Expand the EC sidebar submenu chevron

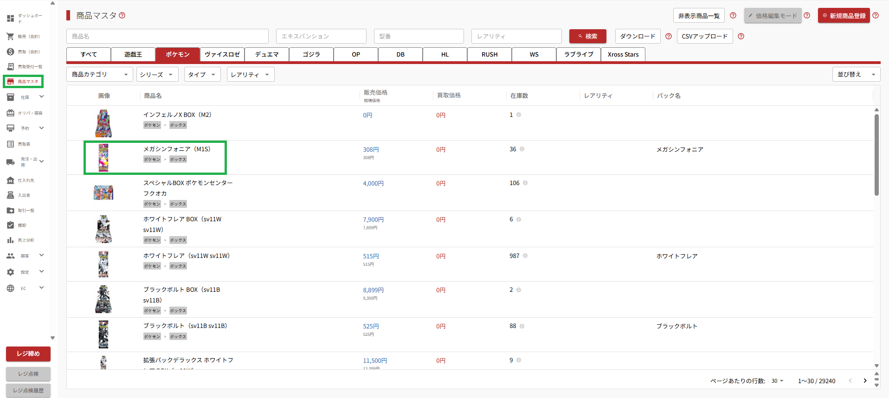coord(42,288)
